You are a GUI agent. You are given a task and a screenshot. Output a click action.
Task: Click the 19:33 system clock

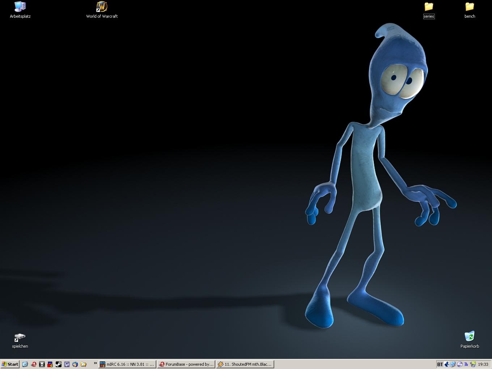click(483, 364)
